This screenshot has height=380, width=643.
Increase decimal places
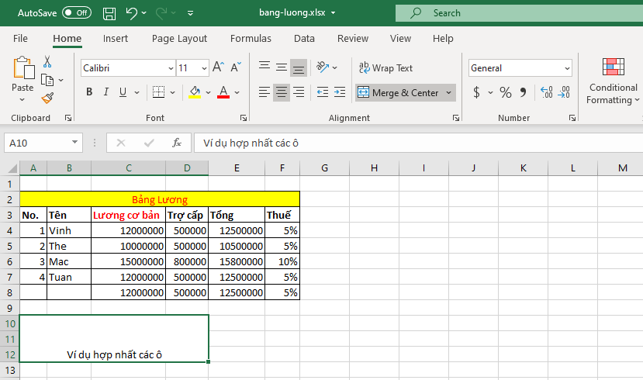(x=547, y=92)
